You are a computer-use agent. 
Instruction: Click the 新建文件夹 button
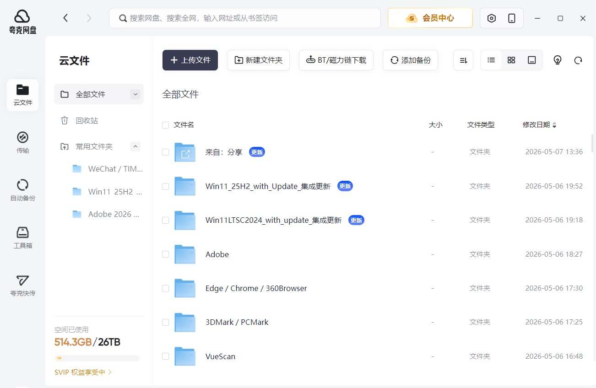tap(258, 60)
